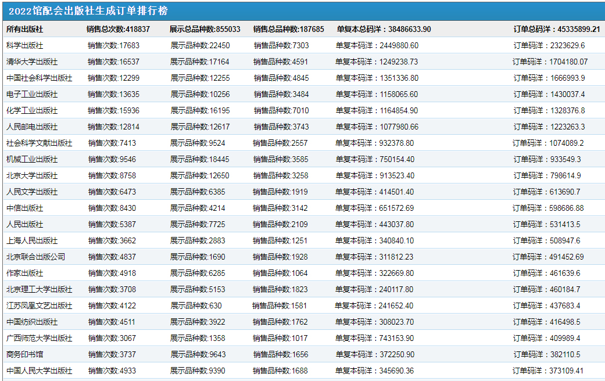Click the 展示总品种数 header total
Screen dimensions: 605x381
(x=205, y=29)
